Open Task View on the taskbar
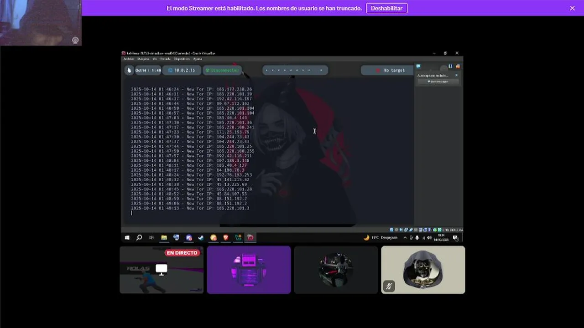 (151, 238)
